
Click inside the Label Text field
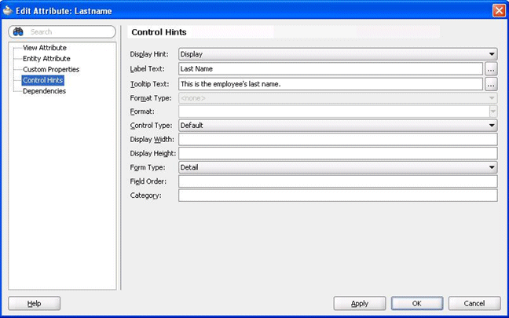pos(331,69)
